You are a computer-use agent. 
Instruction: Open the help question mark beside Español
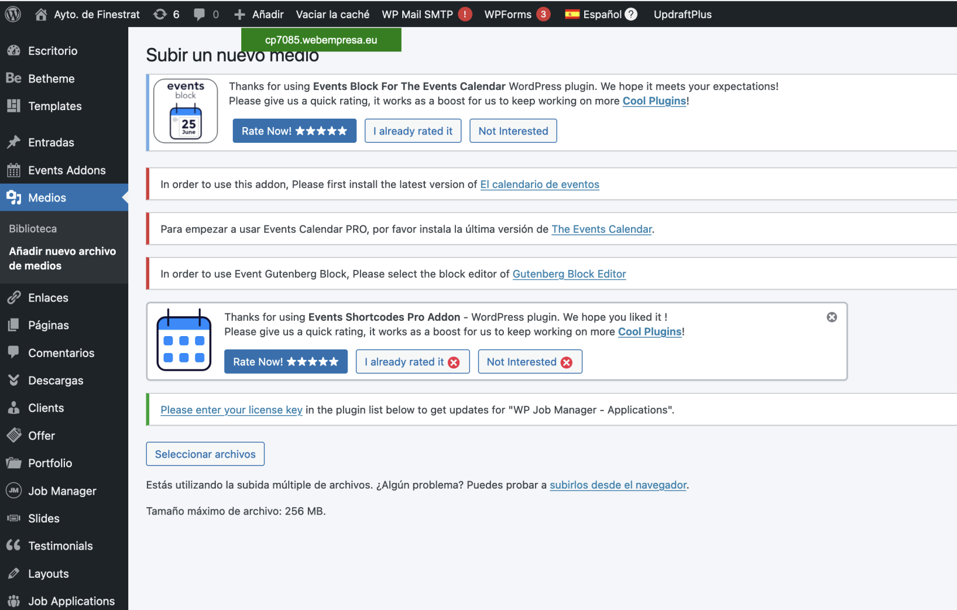coord(631,14)
